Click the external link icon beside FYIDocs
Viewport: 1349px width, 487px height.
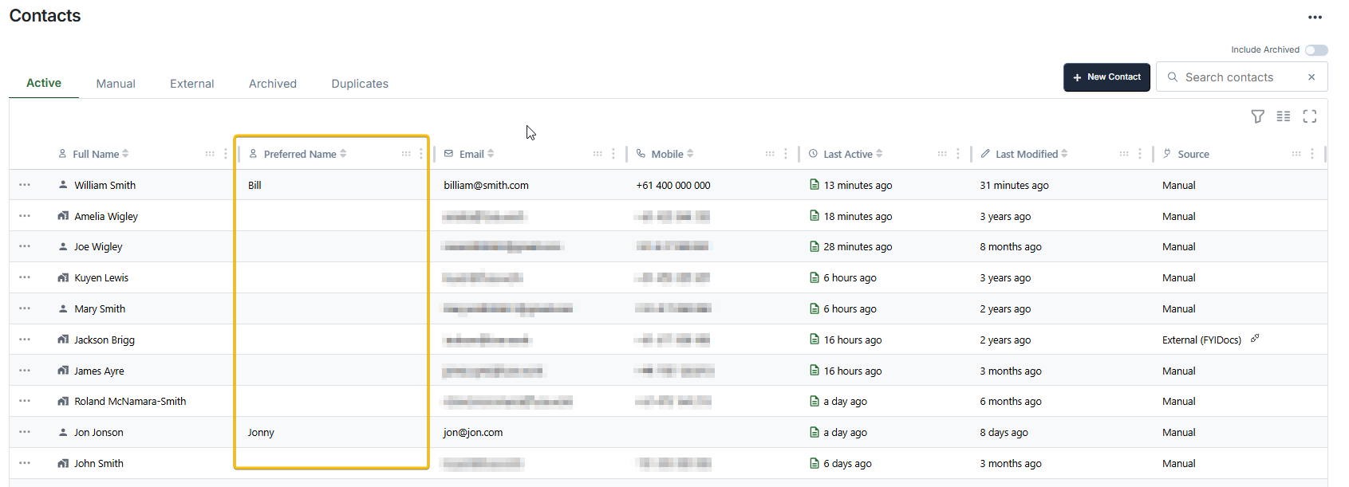click(1255, 339)
